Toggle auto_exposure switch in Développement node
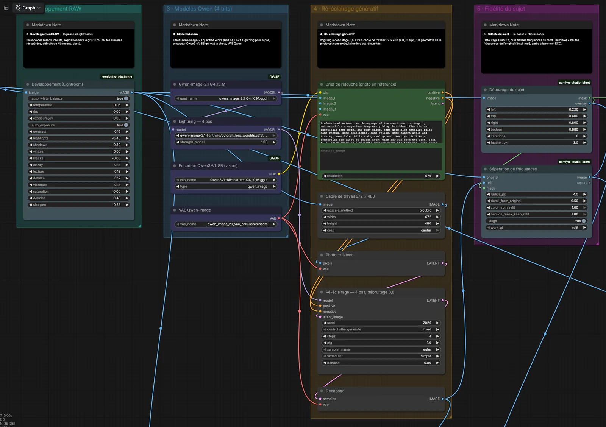Image resolution: width=606 pixels, height=427 pixels. (x=126, y=125)
